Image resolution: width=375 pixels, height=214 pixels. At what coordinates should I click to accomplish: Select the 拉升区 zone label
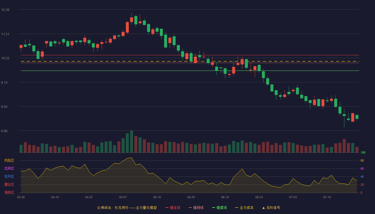pos(9,177)
